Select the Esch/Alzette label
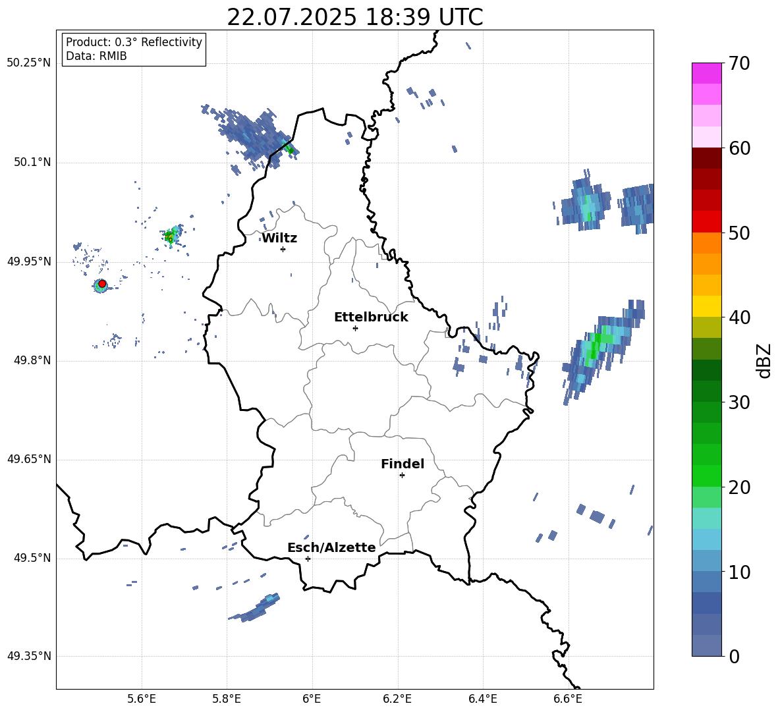780x712 pixels. [331, 547]
